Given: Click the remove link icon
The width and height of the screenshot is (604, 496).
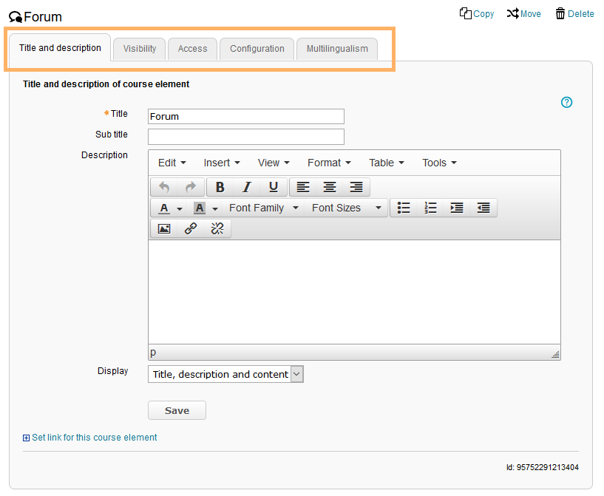Looking at the screenshot, I should tap(217, 229).
